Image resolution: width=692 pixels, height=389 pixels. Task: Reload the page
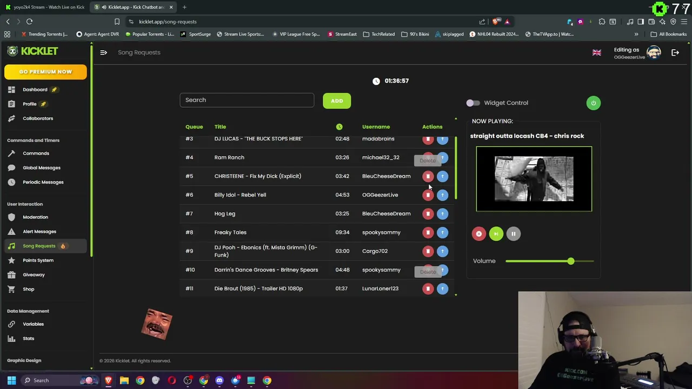pyautogui.click(x=29, y=22)
